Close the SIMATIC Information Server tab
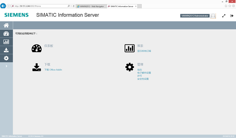This screenshot has width=236, height=138. click(x=136, y=6)
